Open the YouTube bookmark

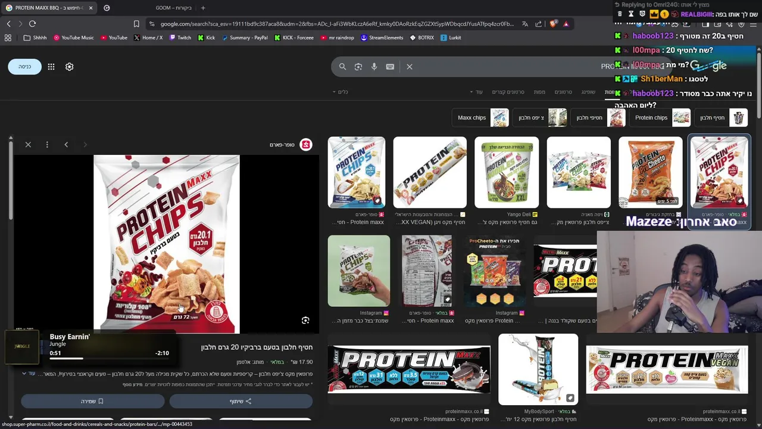[x=114, y=38]
